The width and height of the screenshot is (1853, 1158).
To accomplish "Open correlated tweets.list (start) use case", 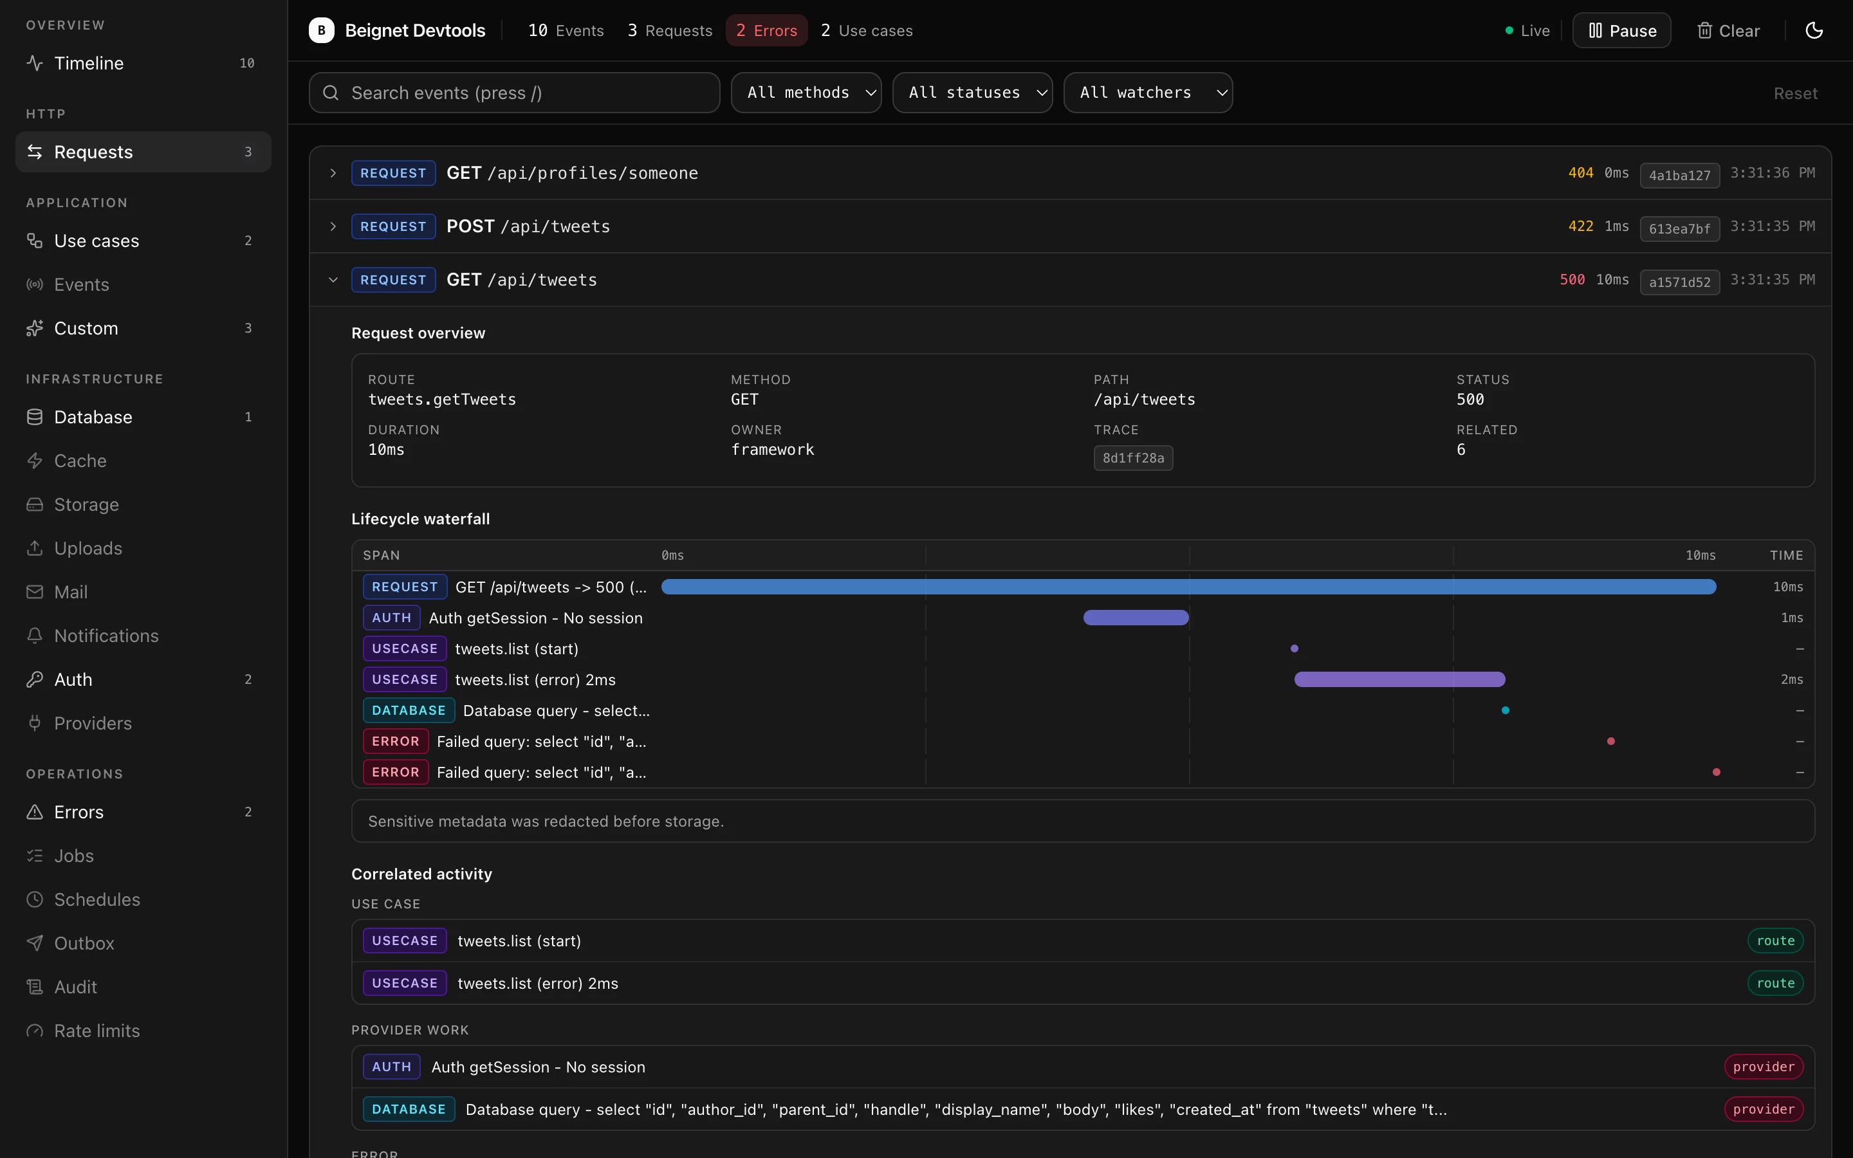I will pos(1083,941).
